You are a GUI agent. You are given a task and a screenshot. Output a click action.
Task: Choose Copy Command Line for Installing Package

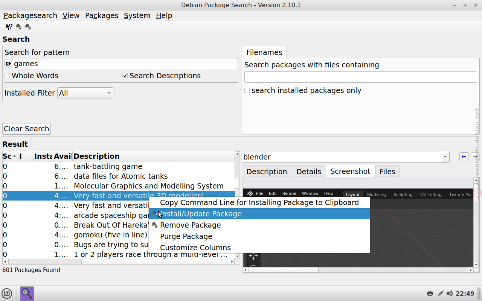click(259, 202)
